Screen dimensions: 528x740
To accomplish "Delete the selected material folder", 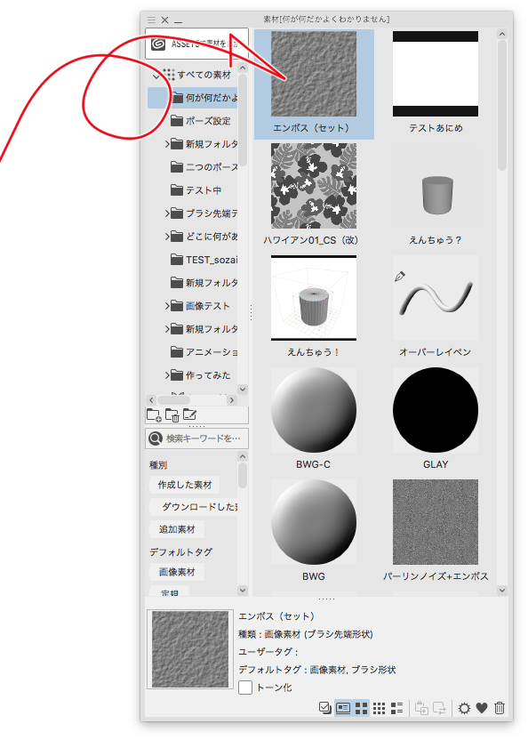I will click(x=172, y=414).
